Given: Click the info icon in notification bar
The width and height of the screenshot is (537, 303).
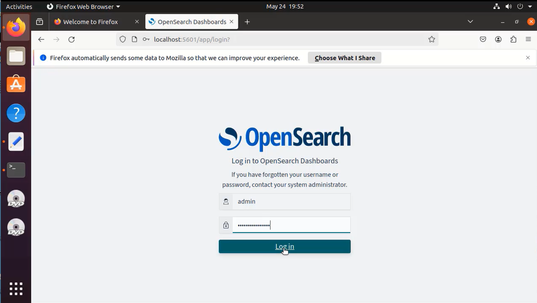Looking at the screenshot, I should (43, 58).
